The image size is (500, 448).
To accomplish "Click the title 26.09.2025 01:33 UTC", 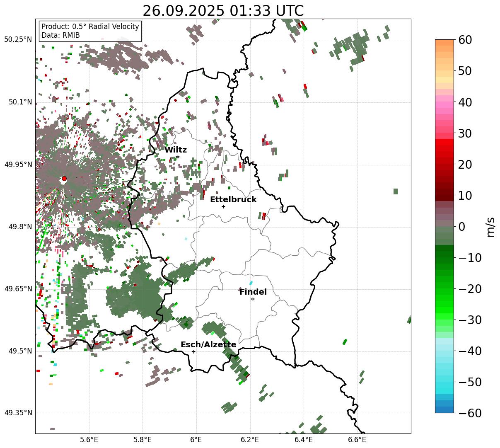I will pyautogui.click(x=223, y=11).
